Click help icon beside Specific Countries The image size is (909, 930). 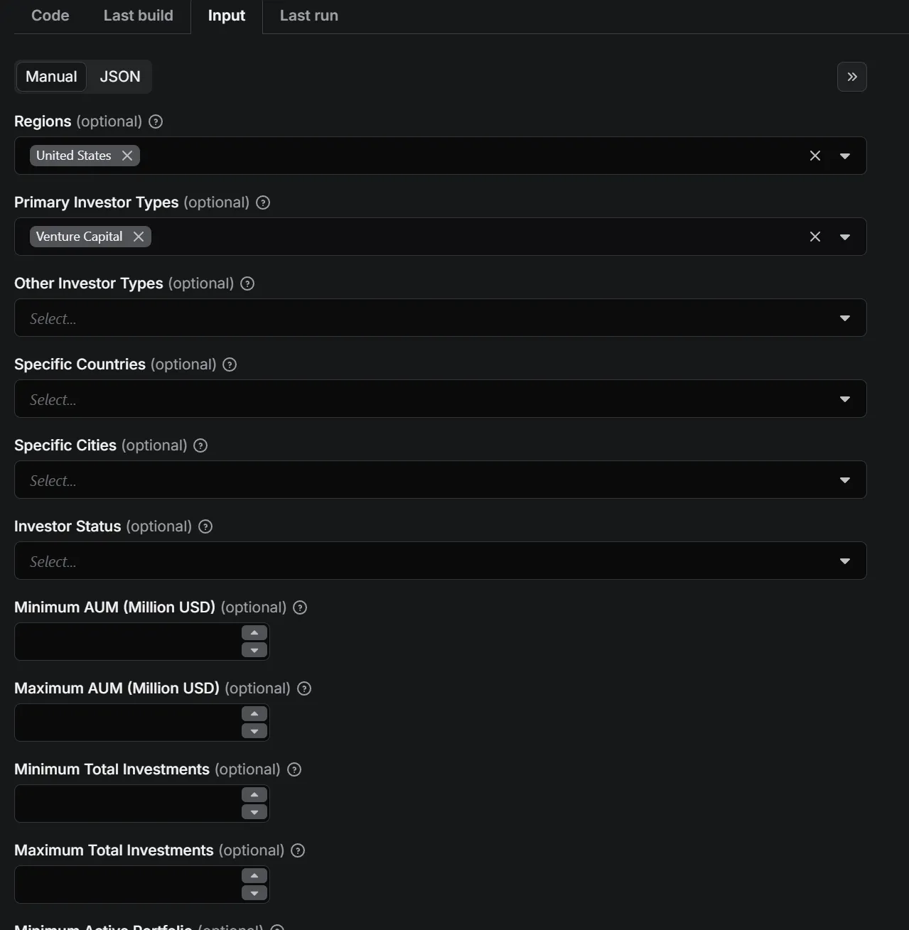coord(230,364)
